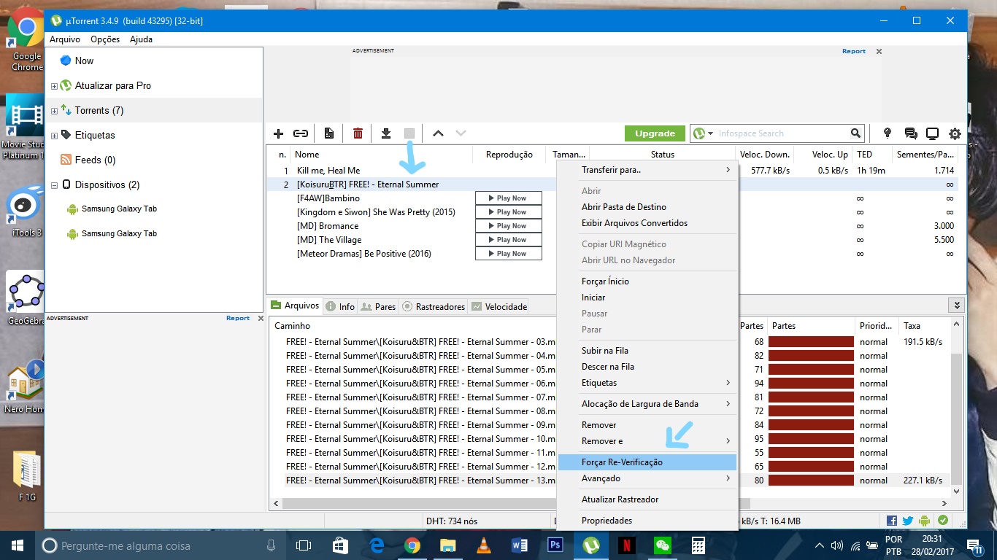This screenshot has width=997, height=560.
Task: Click Play Now for [MD] Bromance
Action: (x=509, y=226)
